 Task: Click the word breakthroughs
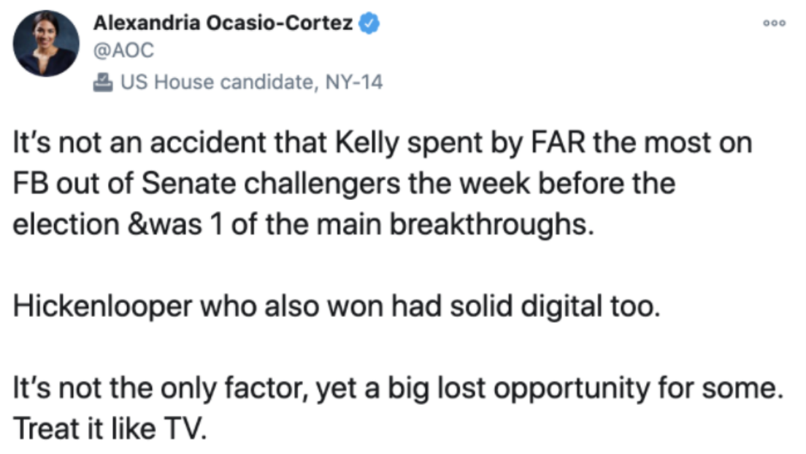click(x=491, y=226)
